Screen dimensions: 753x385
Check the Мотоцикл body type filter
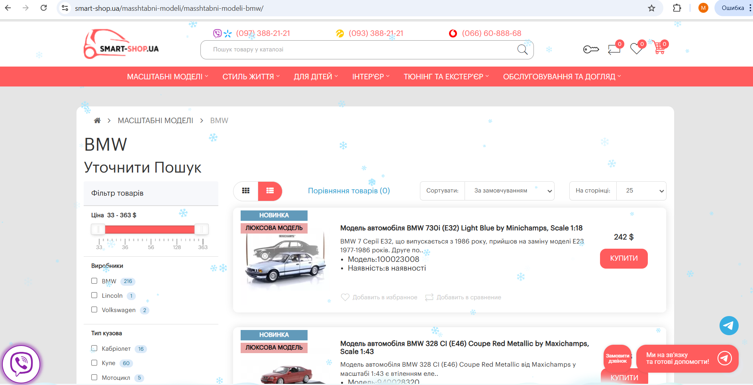click(x=94, y=377)
